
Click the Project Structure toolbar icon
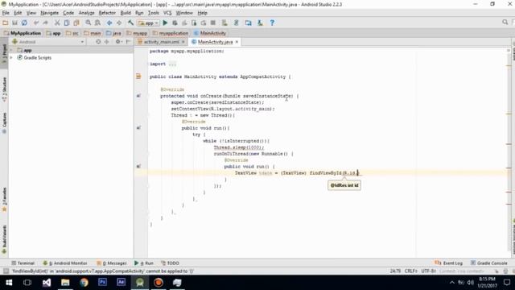pos(249,23)
